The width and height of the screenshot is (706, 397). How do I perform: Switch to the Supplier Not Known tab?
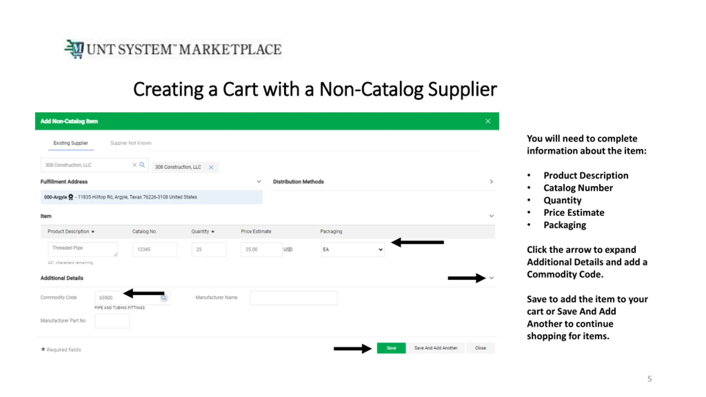131,143
